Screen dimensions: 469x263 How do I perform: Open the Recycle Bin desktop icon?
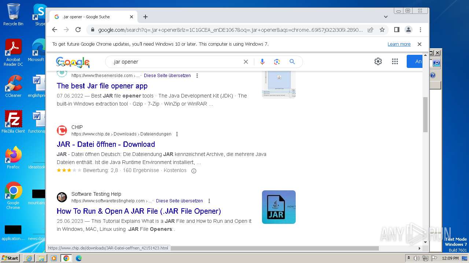click(x=13, y=15)
